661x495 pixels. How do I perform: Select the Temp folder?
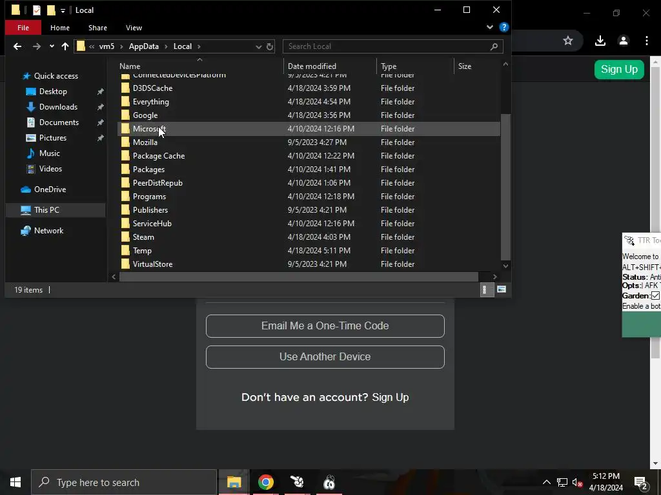142,251
